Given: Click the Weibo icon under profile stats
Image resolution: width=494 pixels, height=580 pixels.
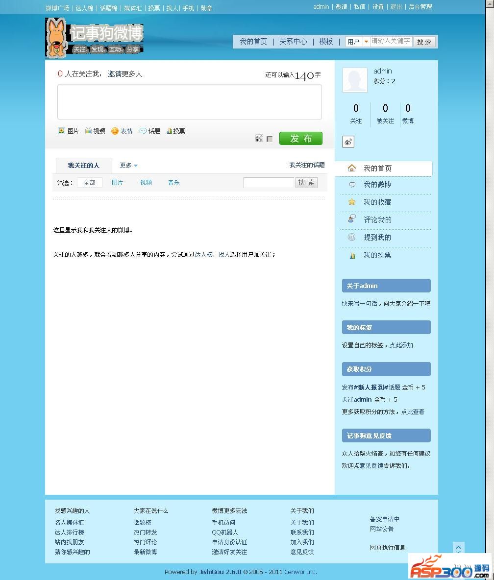Looking at the screenshot, I should pos(348,142).
